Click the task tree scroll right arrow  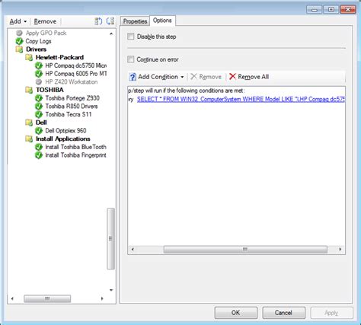(x=102, y=298)
